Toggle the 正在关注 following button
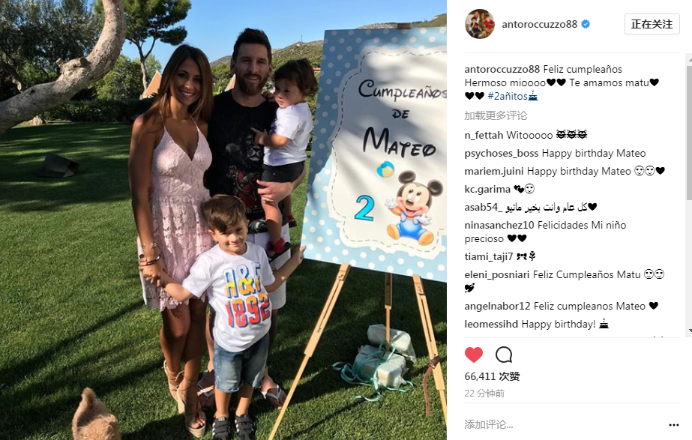This screenshot has height=440, width=692. click(x=652, y=24)
